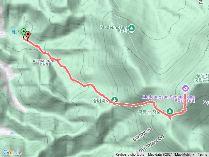Click the 무등산 국립공원 park label
The image size is (209, 157).
202,78
